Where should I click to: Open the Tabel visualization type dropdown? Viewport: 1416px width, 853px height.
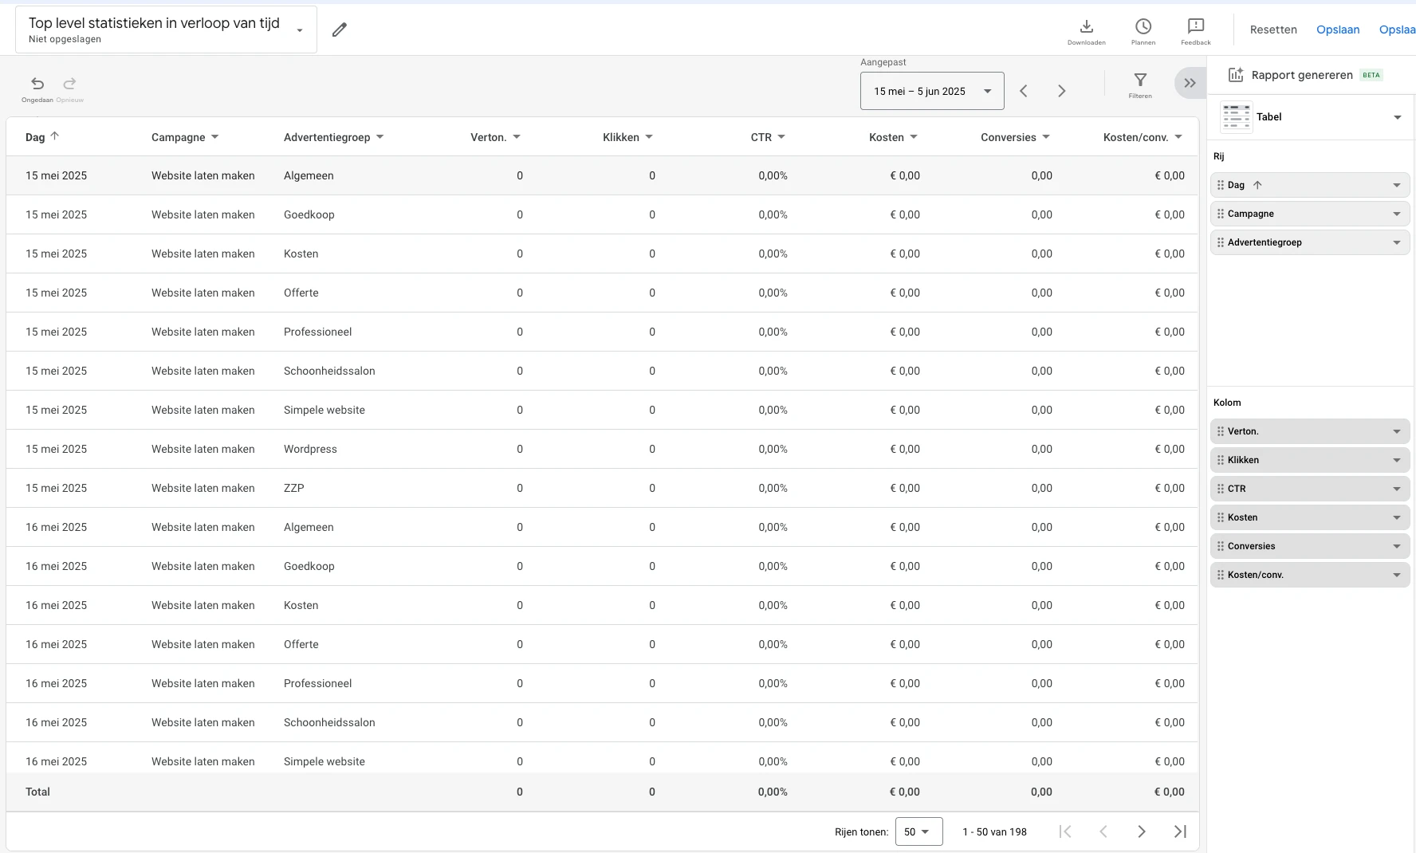[1398, 117]
